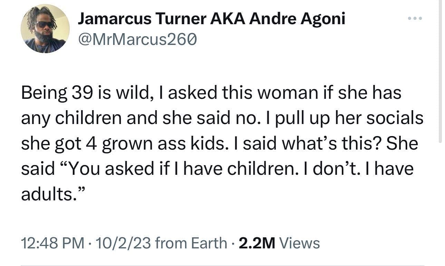Click the vertical scrollbar on the right edge
The height and width of the screenshot is (266, 445).
pos(440,69)
